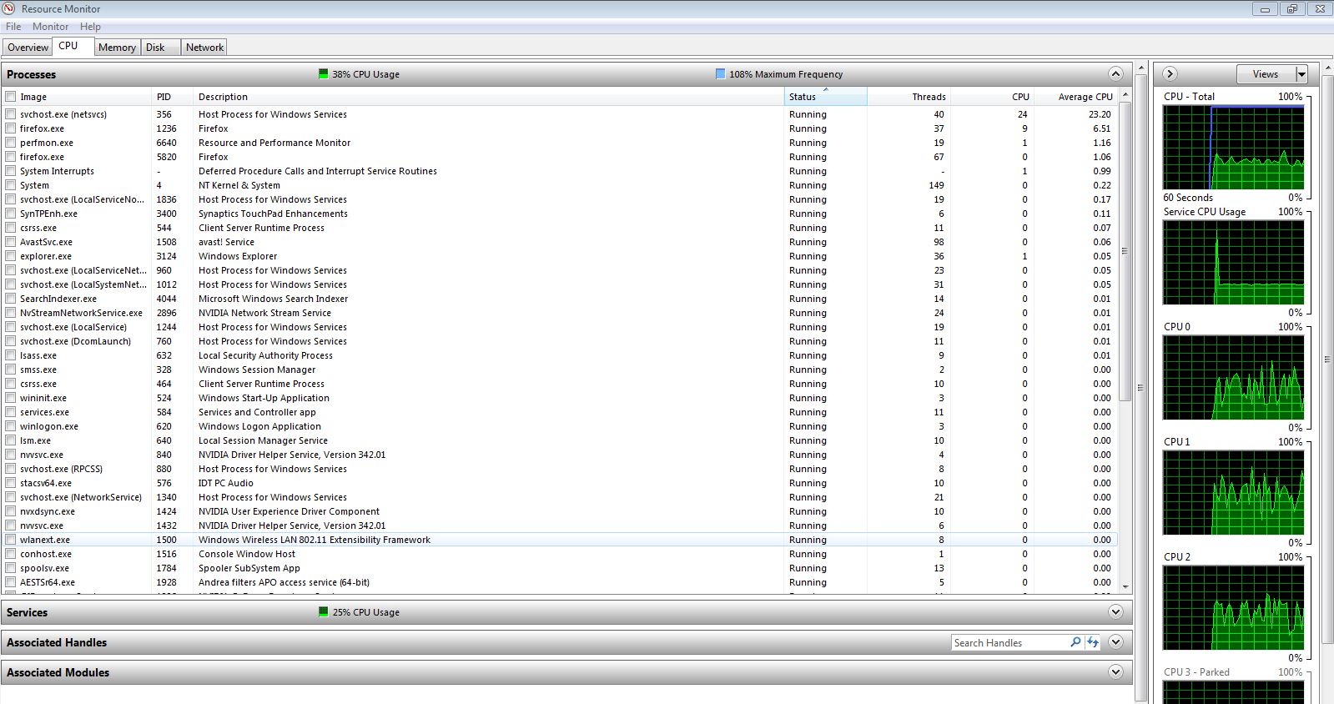Check the System Interrupts checkbox
The height and width of the screenshot is (704, 1334).
(x=11, y=171)
